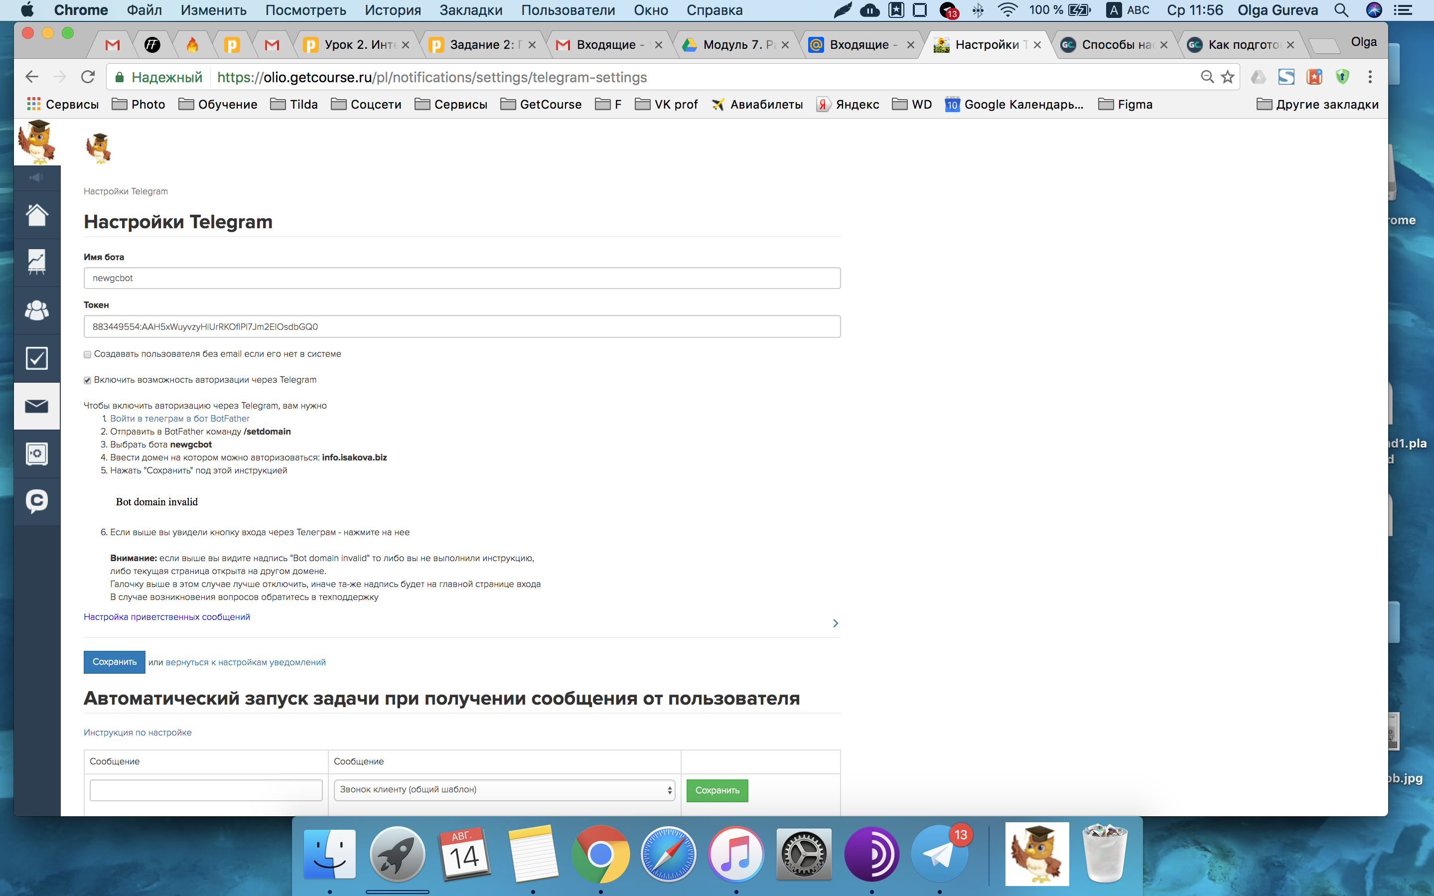Click the blue 'Сохранить' button

point(114,662)
